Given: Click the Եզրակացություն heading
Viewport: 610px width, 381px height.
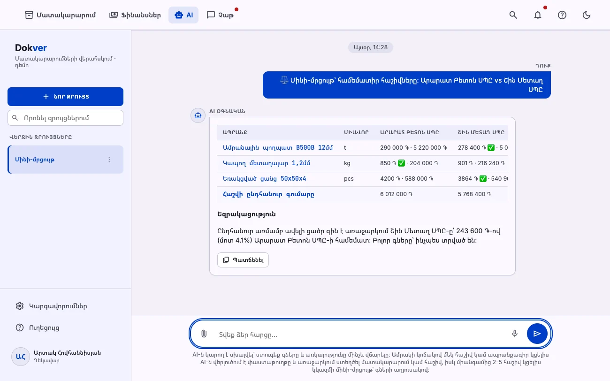Looking at the screenshot, I should tap(246, 214).
